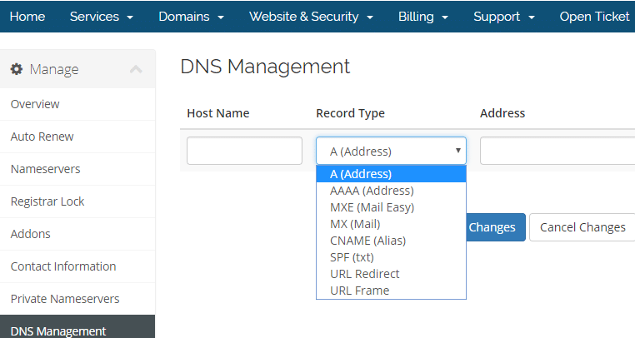
Task: Click Open Ticket in top navigation
Action: 594,17
